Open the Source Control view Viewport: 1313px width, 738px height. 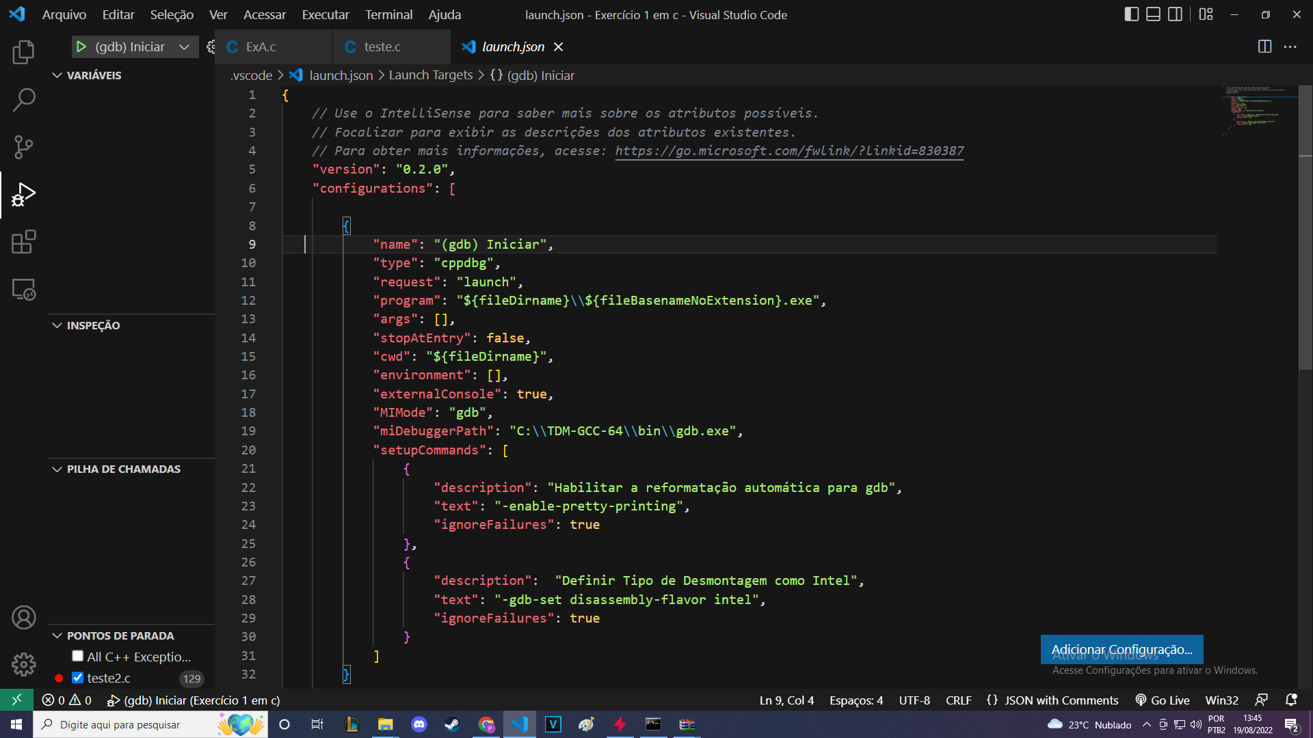23,147
